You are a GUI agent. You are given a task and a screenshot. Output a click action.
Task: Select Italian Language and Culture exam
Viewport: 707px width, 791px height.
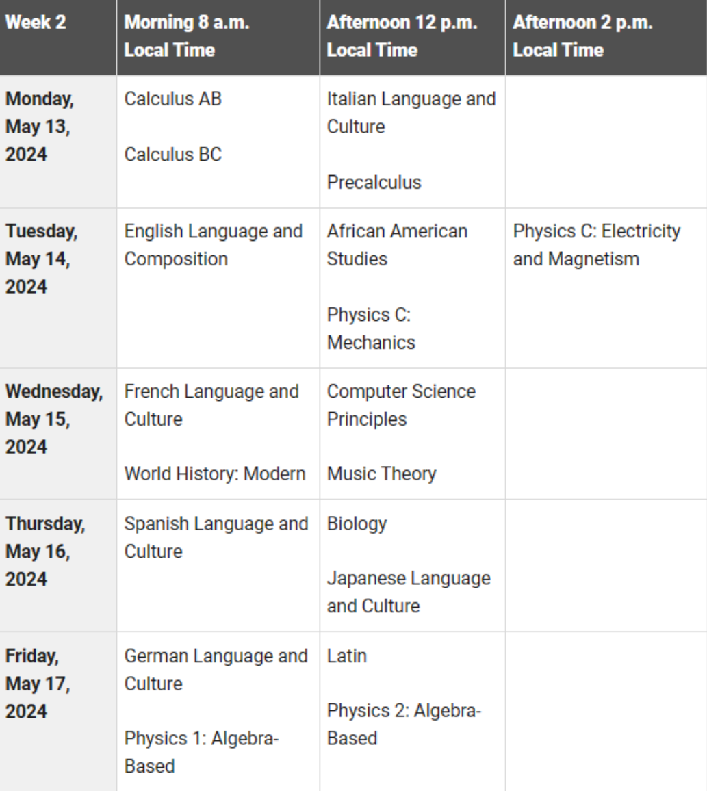[411, 113]
